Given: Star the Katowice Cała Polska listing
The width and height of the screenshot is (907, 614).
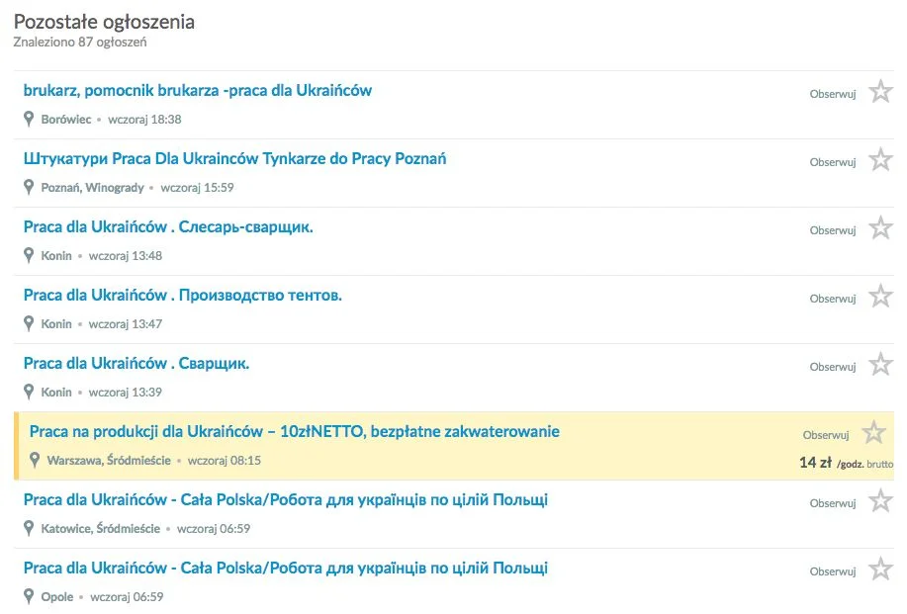Looking at the screenshot, I should [880, 501].
